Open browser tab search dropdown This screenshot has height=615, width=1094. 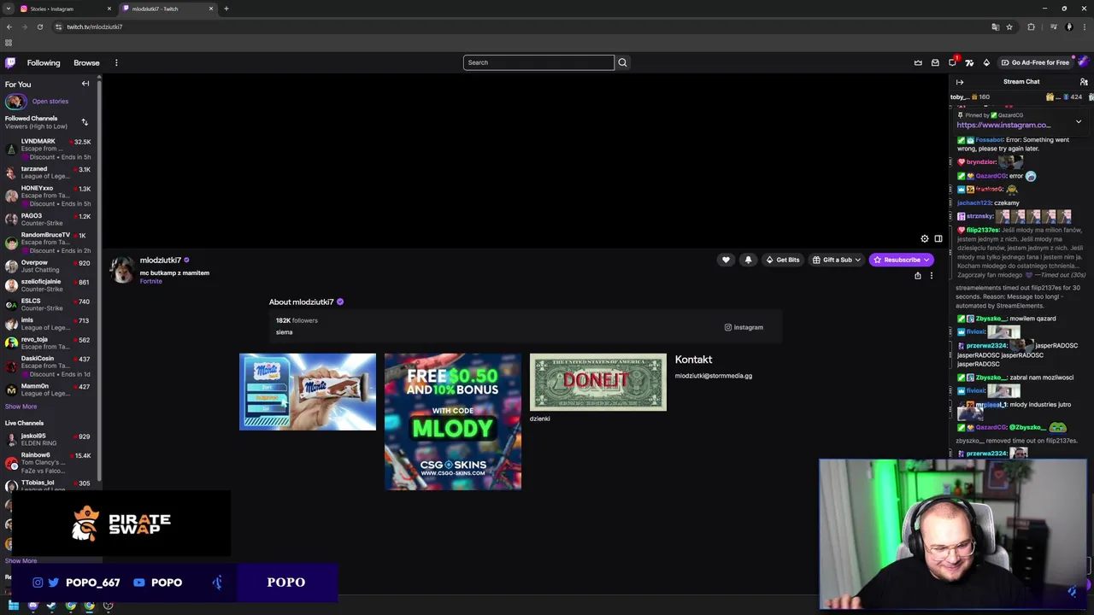coord(9,9)
